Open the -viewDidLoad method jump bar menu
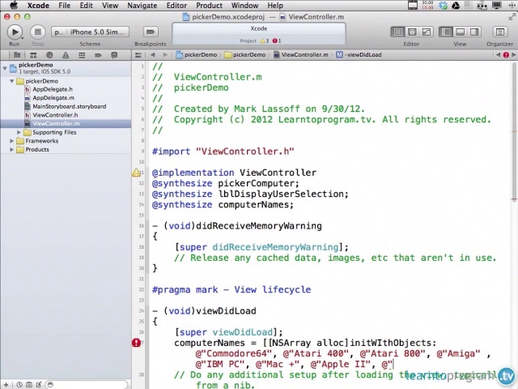Screen dimensions: 518x389 [359, 55]
